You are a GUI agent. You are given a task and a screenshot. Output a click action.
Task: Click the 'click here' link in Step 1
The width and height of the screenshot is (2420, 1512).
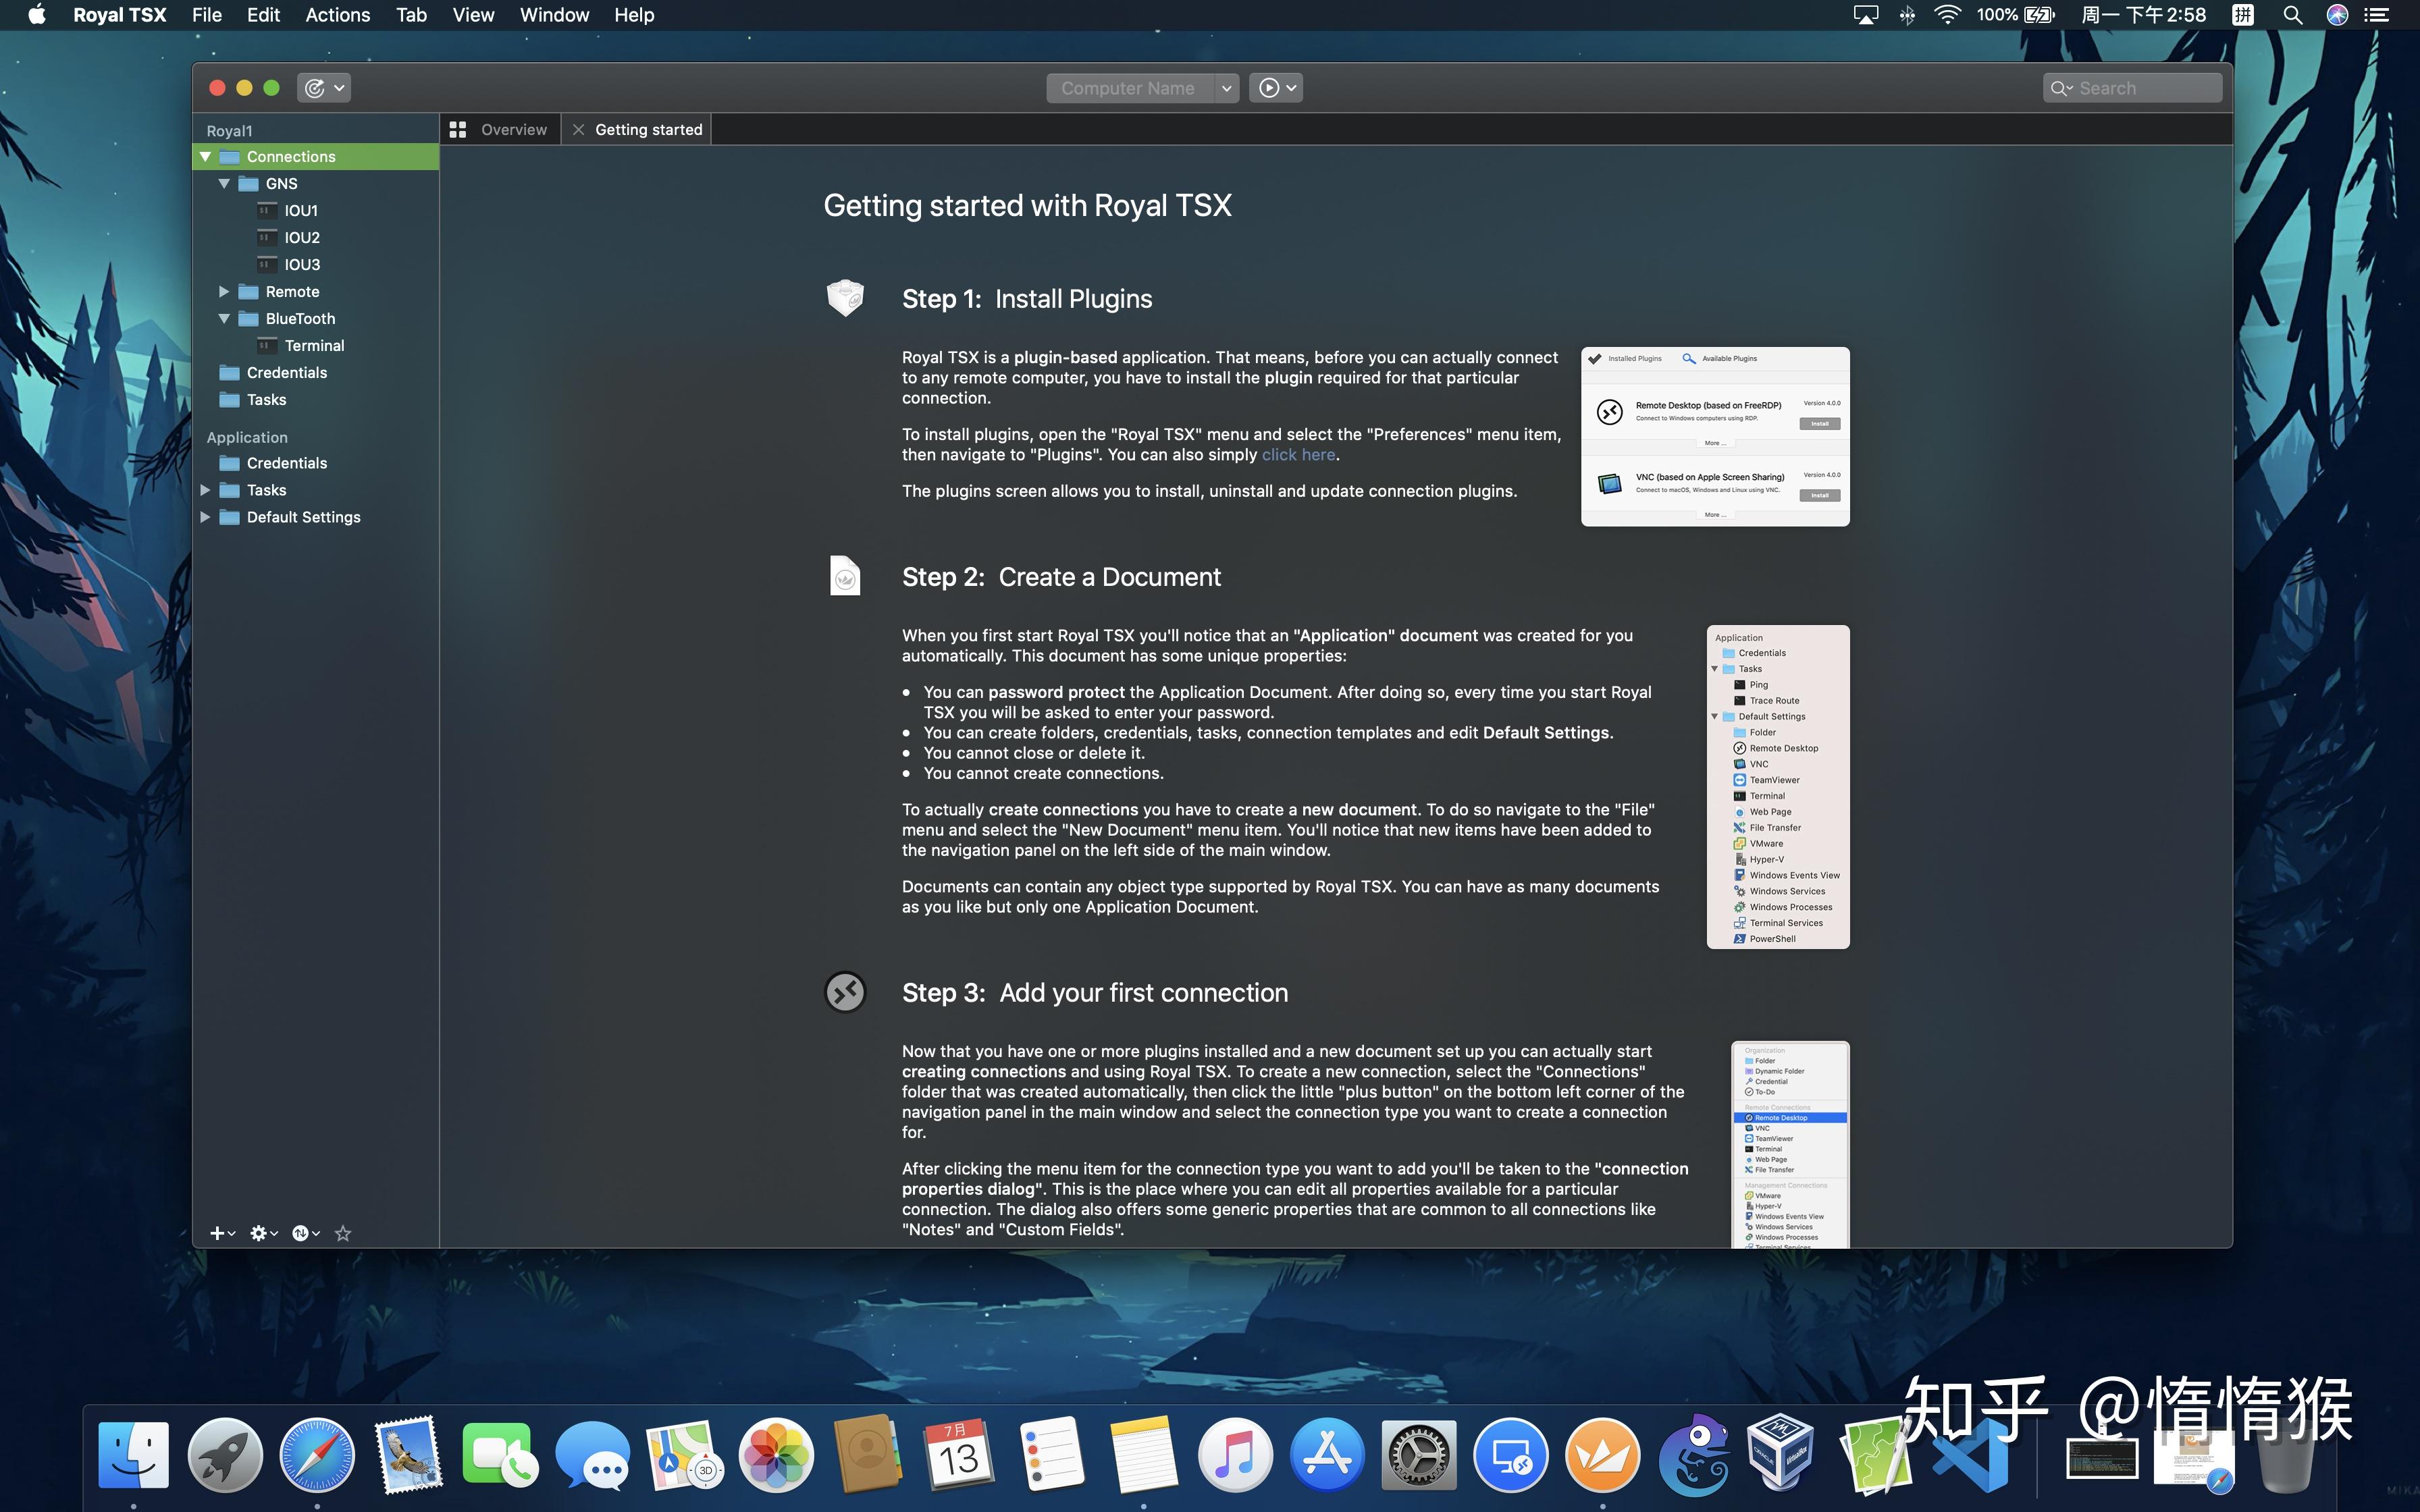click(x=1297, y=454)
